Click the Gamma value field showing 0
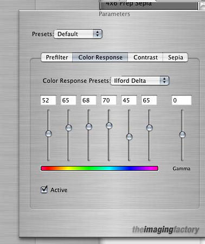The width and height of the screenshot is (205, 244). click(x=182, y=100)
